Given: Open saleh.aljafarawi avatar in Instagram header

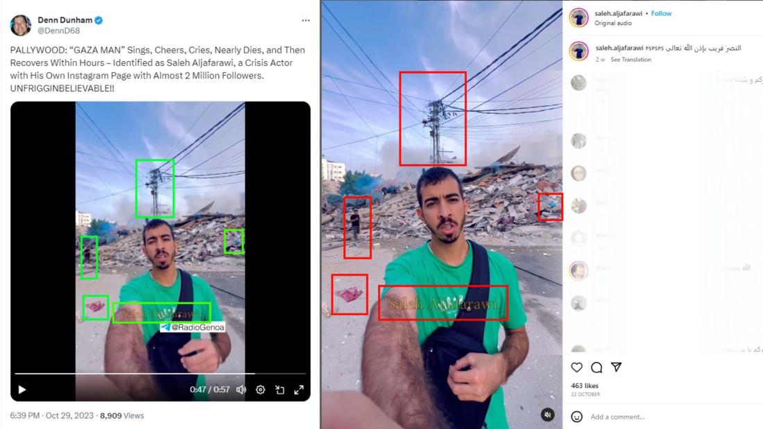Looking at the screenshot, I should point(578,18).
